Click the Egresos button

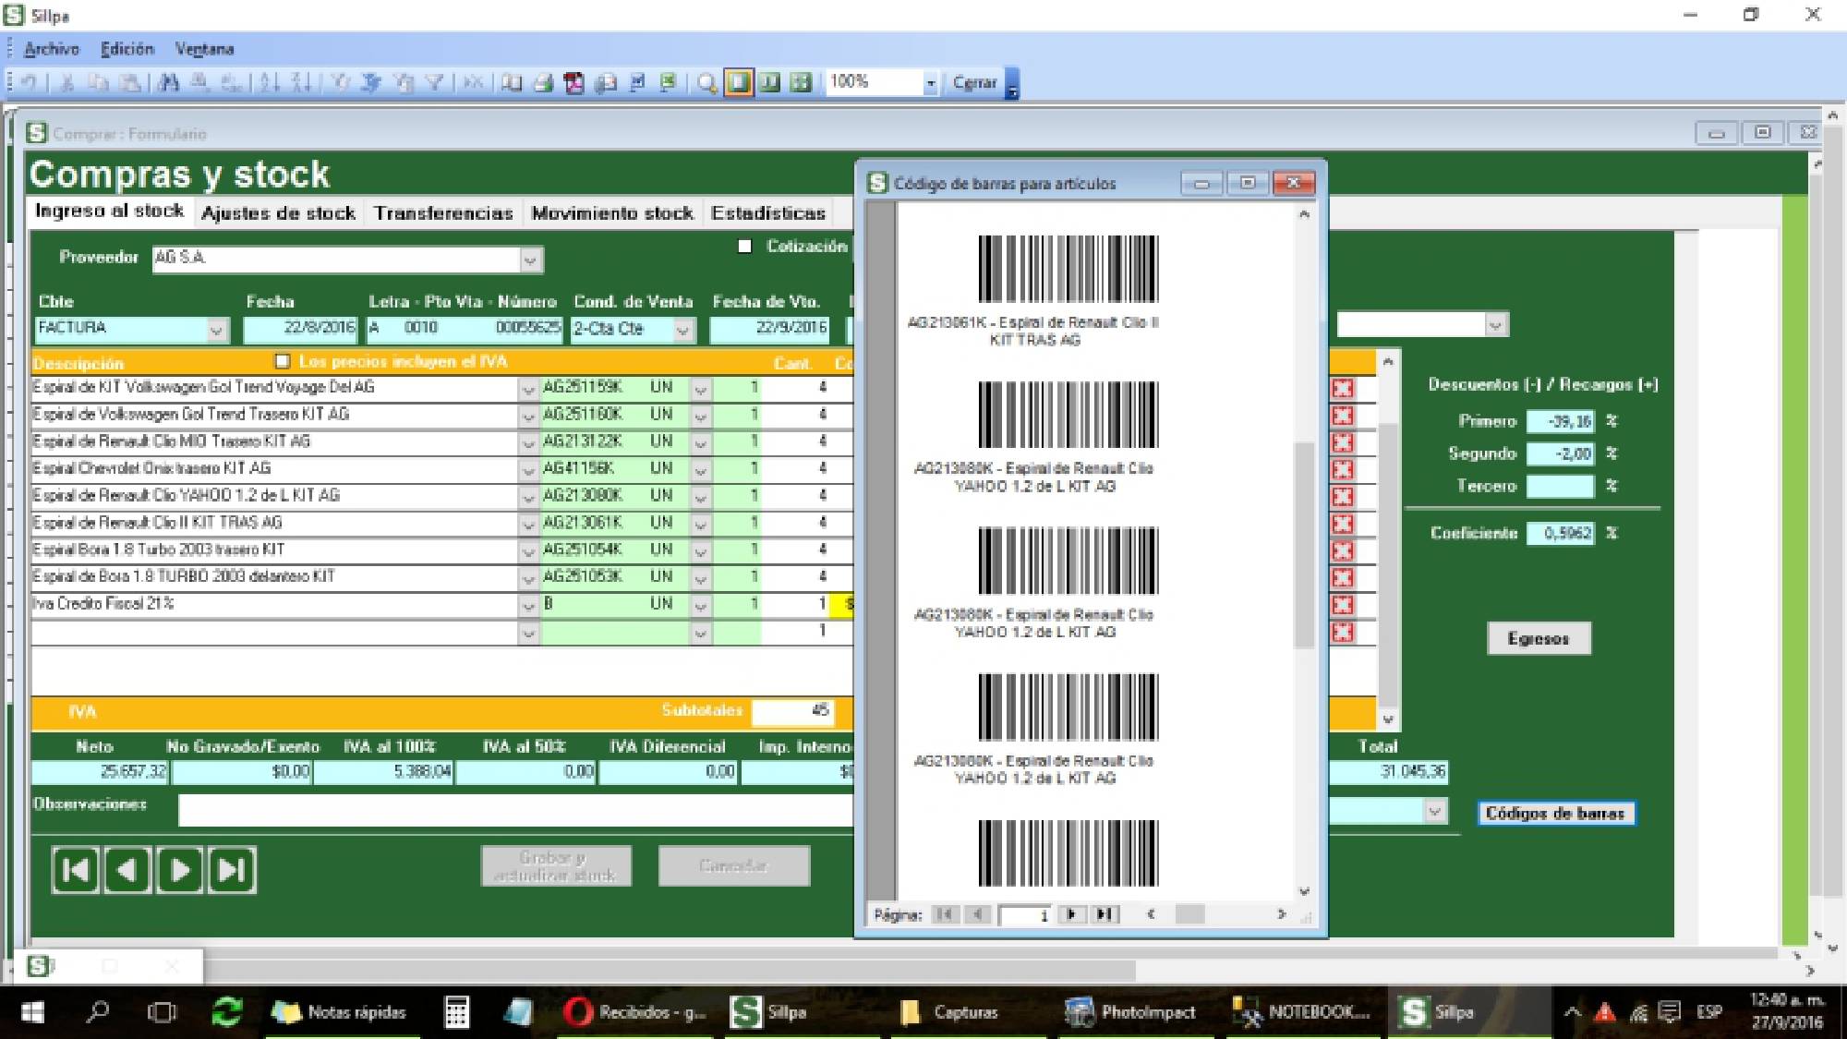pos(1538,638)
